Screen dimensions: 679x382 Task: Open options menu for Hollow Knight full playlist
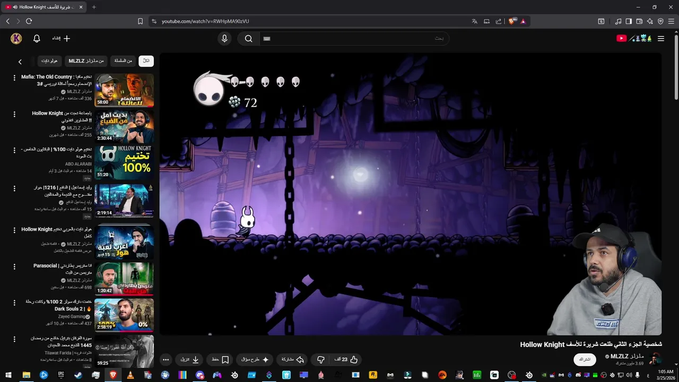14,230
